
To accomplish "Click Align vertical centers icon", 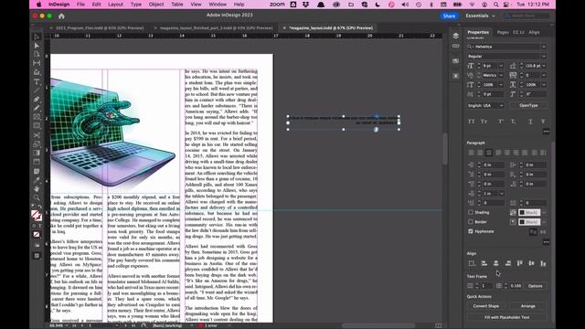I will click(x=532, y=263).
